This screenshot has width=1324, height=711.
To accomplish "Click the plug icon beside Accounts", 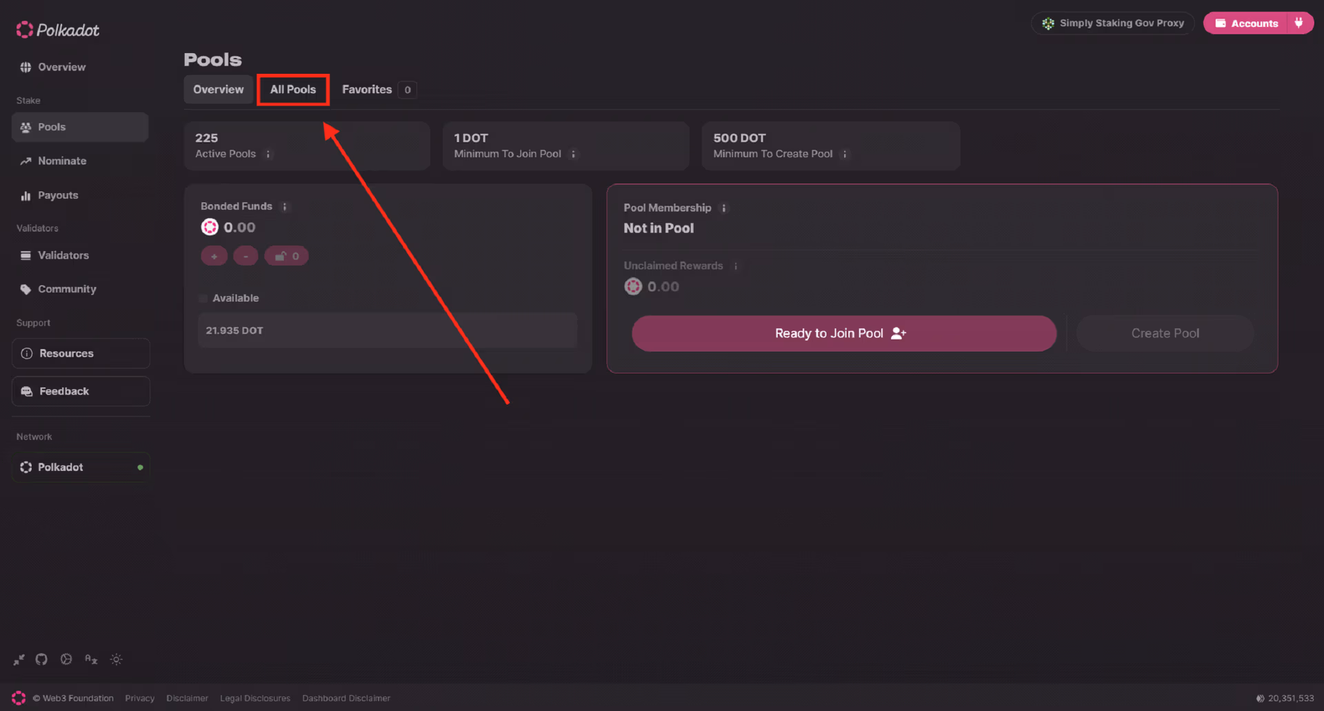I will coord(1299,23).
